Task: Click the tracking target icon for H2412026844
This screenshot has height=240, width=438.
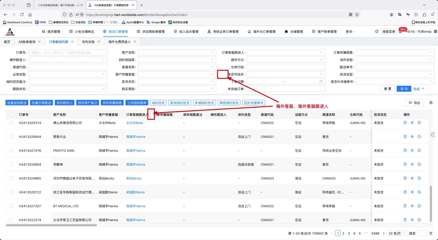Action: pos(412,137)
